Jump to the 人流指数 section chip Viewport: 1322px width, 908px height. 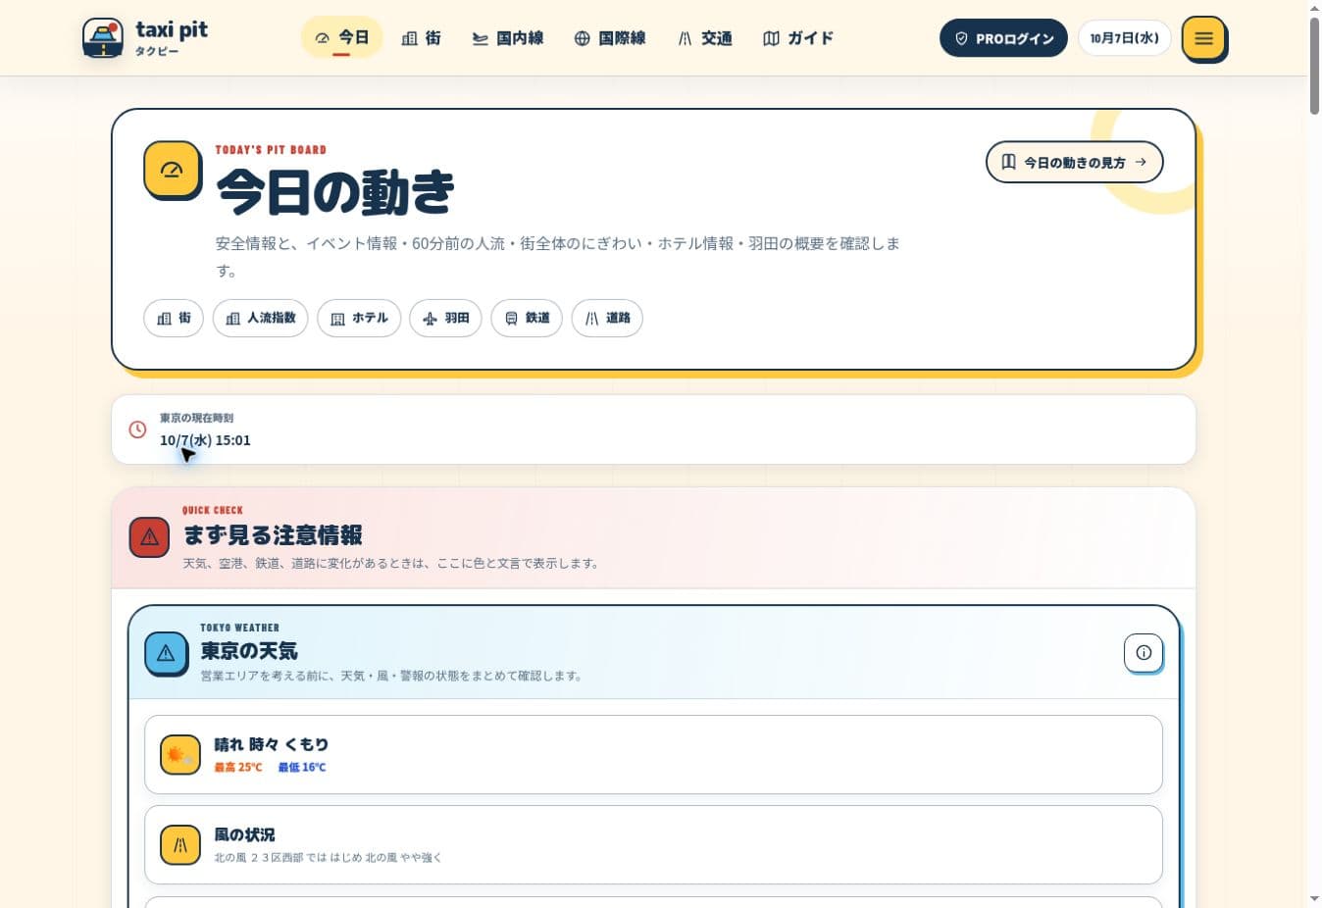[261, 318]
